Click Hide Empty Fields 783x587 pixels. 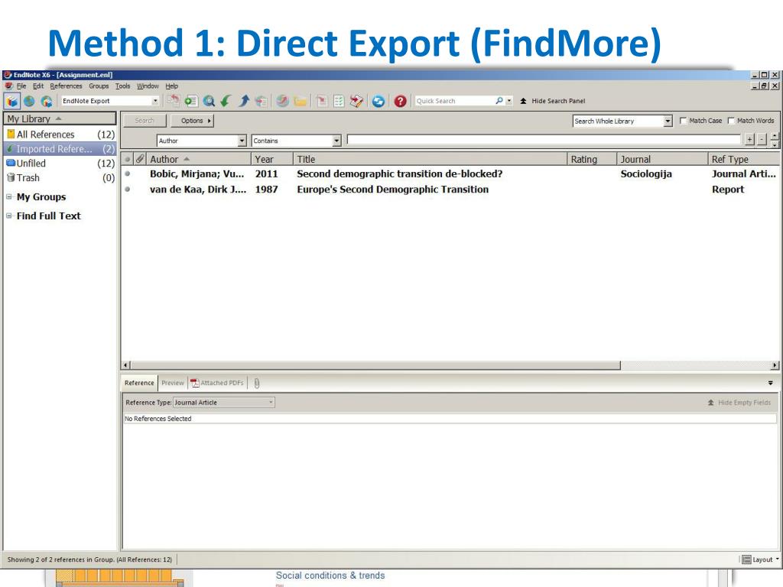pyautogui.click(x=739, y=402)
